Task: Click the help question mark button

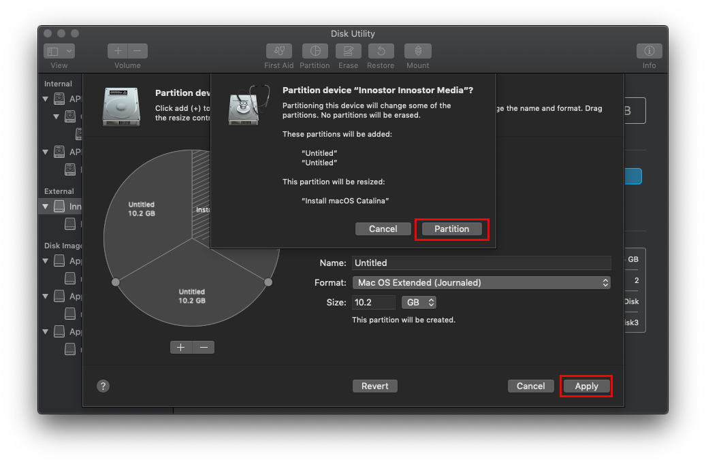Action: 103,386
